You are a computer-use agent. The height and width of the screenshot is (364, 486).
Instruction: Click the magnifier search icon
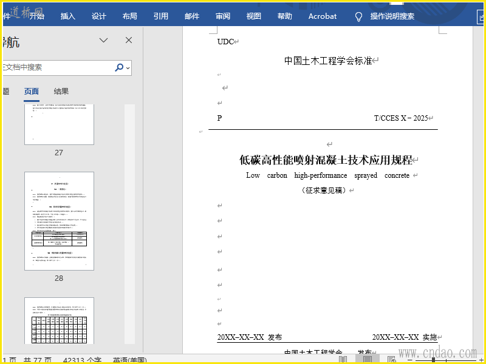[x=119, y=67]
